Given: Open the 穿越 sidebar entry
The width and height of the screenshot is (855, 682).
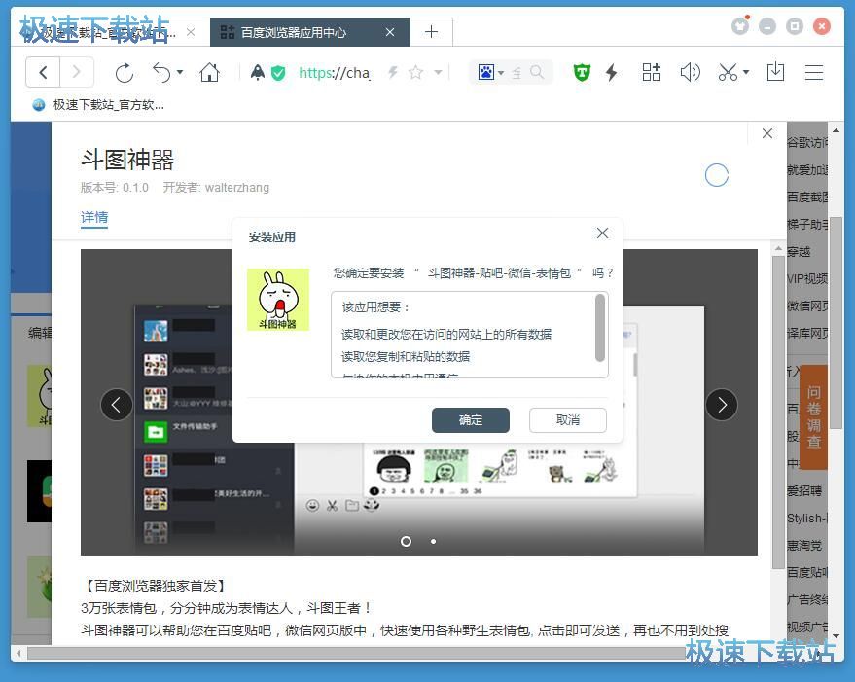Looking at the screenshot, I should [799, 252].
